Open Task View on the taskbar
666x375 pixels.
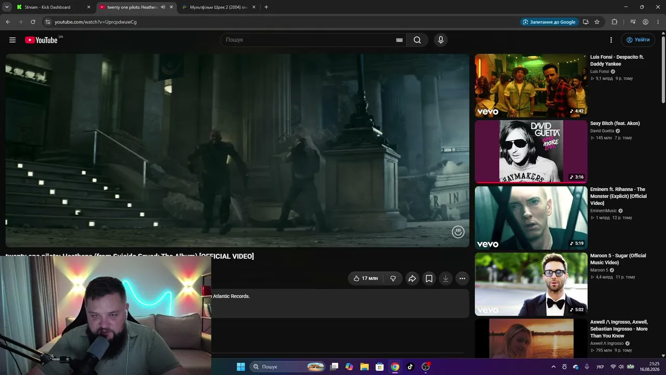point(335,367)
